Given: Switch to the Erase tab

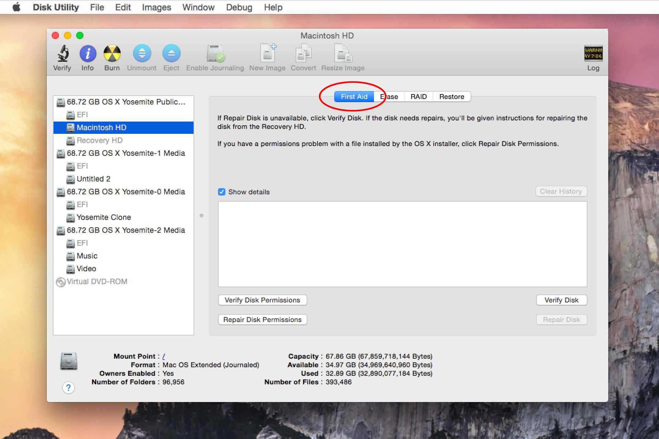Looking at the screenshot, I should coord(388,97).
